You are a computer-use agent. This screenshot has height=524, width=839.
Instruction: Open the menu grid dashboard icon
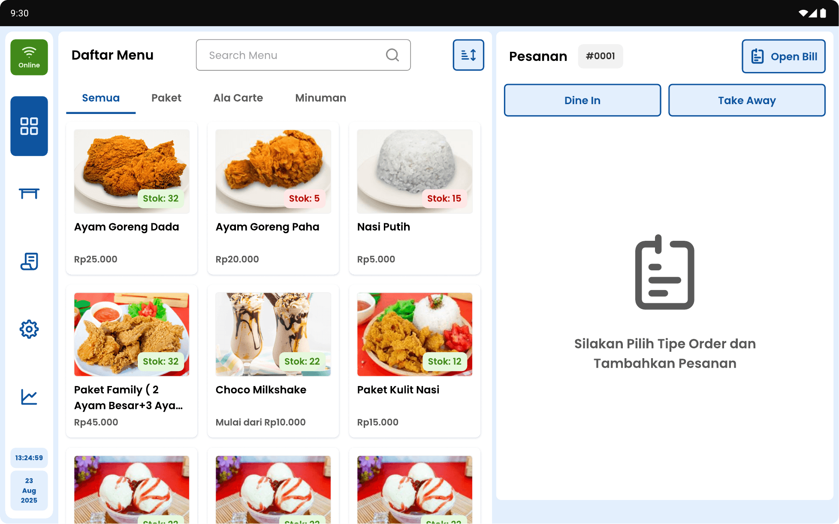(29, 126)
